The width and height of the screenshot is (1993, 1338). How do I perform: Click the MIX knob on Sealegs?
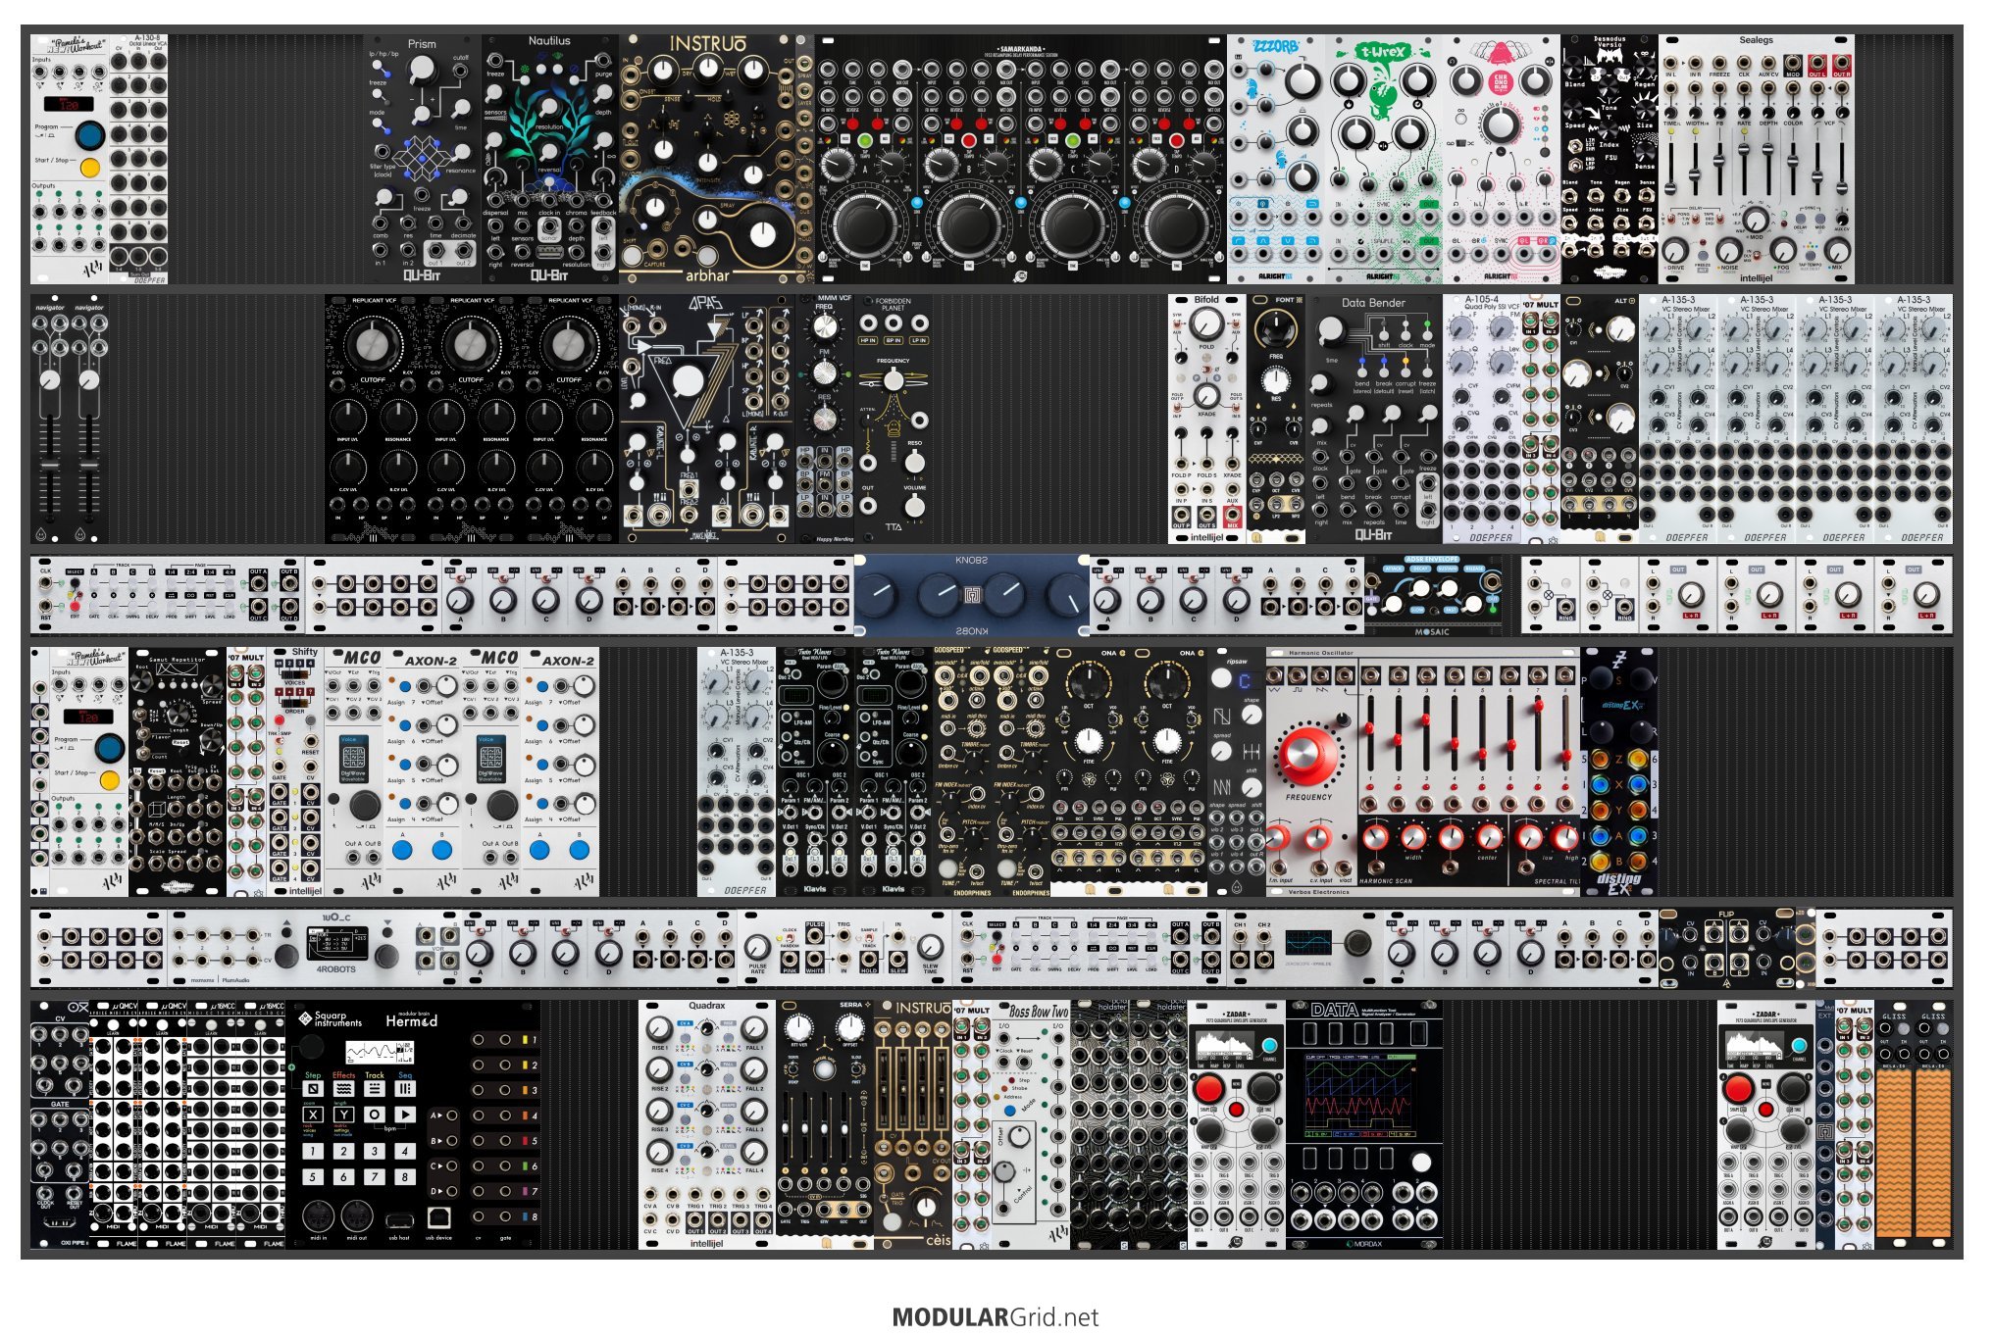coord(1836,249)
